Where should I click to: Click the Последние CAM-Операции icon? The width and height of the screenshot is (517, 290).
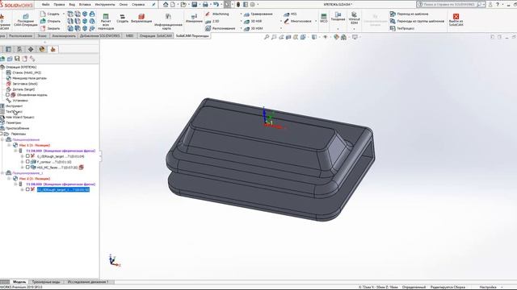[x=26, y=19]
